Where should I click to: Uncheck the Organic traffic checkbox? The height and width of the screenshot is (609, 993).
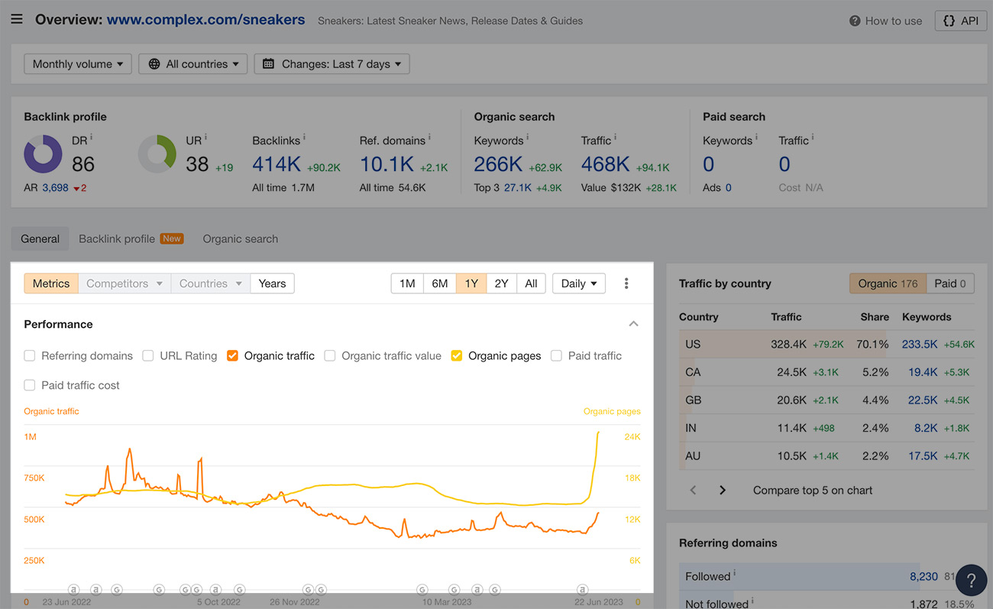coord(233,356)
